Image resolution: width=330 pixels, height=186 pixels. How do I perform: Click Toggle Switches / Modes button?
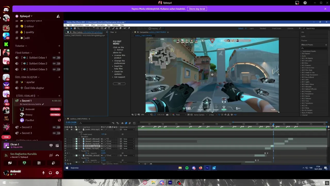point(110,164)
